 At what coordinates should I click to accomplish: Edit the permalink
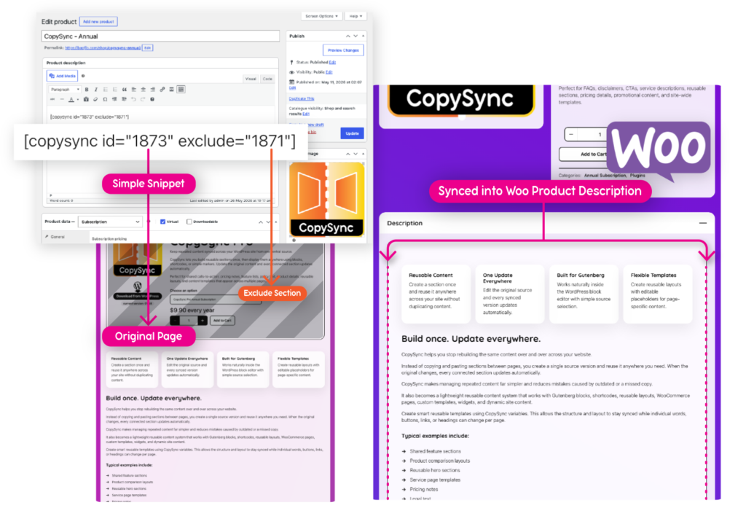tap(147, 47)
